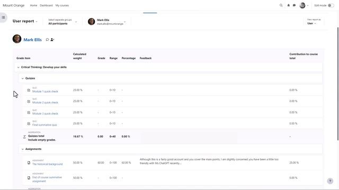This screenshot has width=339, height=190.
Task: Click the page vertical scrollbar
Action: pyautogui.click(x=338, y=84)
